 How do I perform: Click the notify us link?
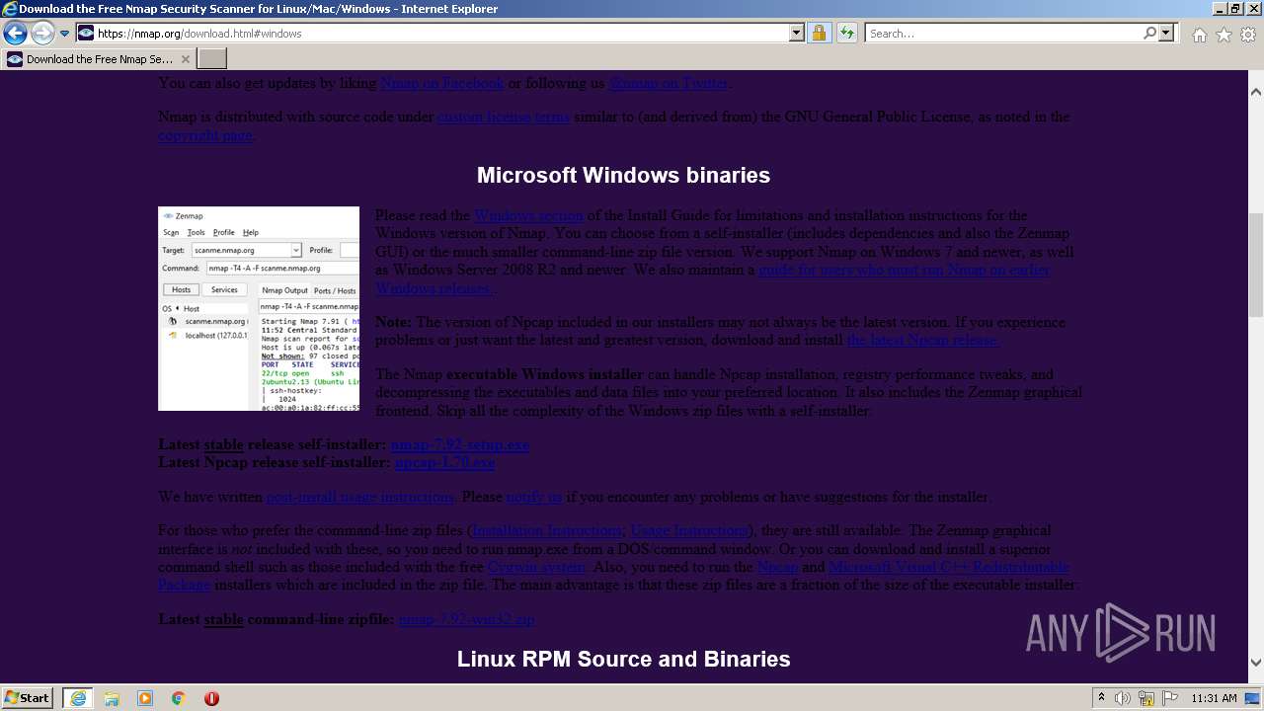tap(534, 497)
